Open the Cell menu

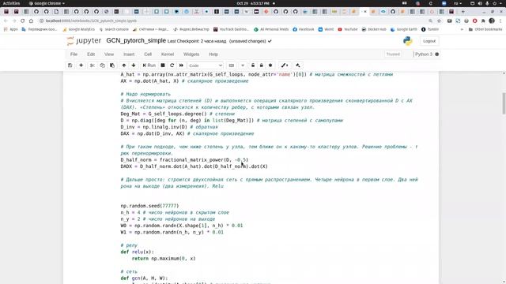point(148,54)
